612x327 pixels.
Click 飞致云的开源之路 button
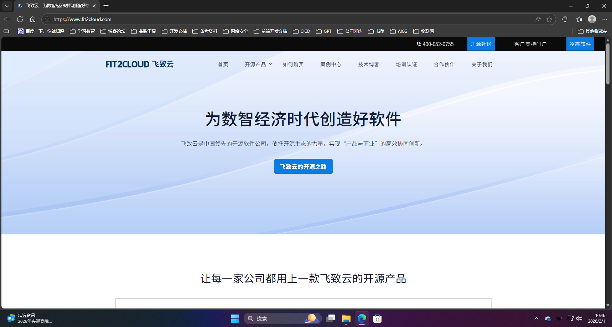coord(304,166)
